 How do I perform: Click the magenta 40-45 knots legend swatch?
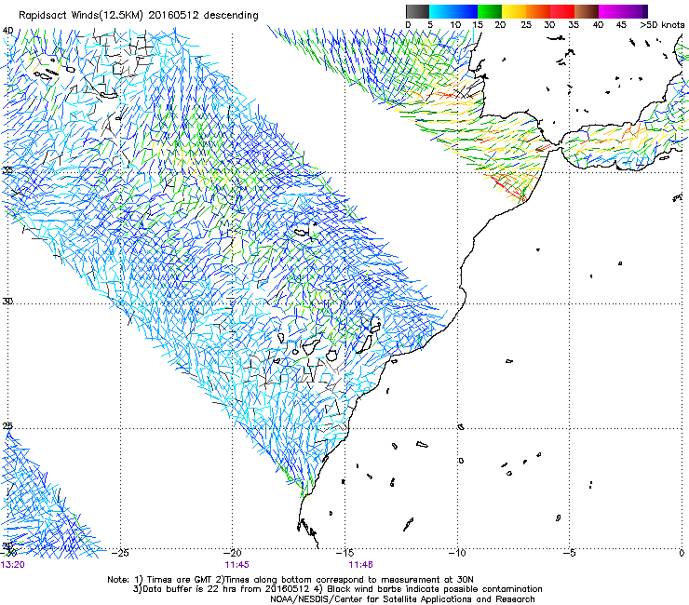(610, 11)
